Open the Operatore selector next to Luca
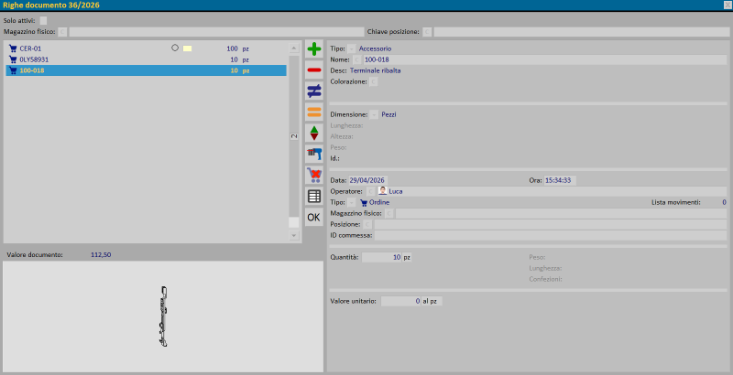The height and width of the screenshot is (375, 733). 371,191
